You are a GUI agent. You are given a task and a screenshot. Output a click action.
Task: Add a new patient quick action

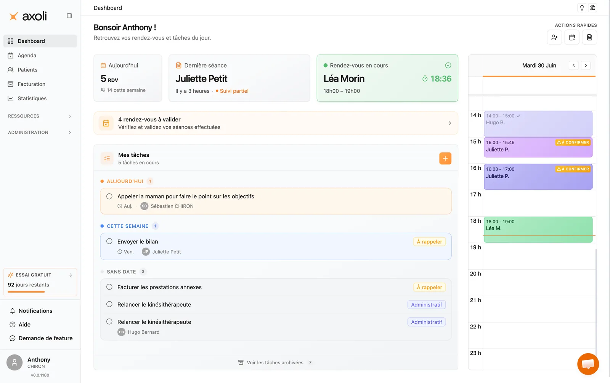[x=554, y=37]
